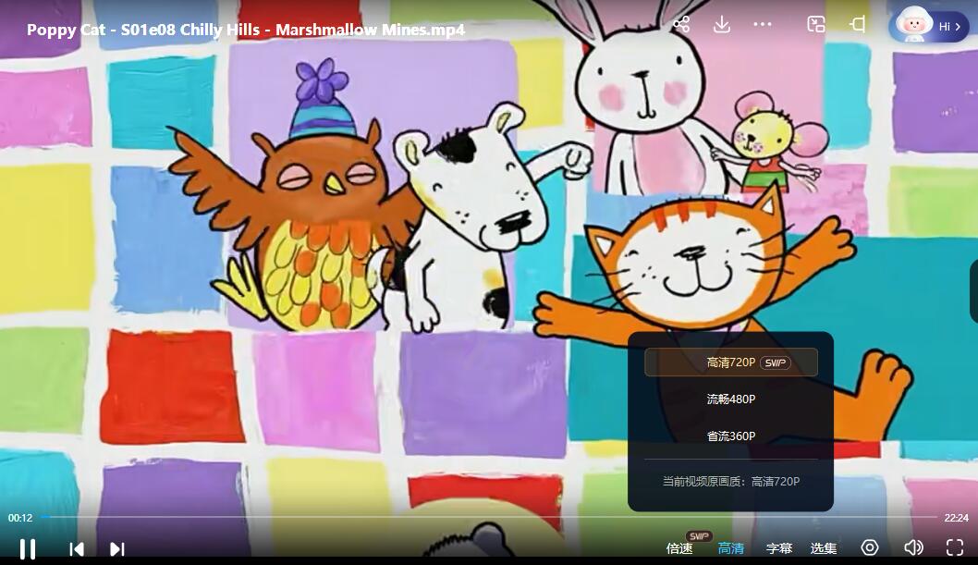Skip to the previous video
The height and width of the screenshot is (565, 978).
pos(77,548)
